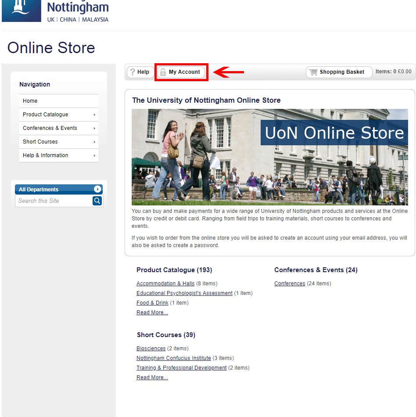
Task: Open the Nottingham Confucius Institute link
Action: click(173, 358)
